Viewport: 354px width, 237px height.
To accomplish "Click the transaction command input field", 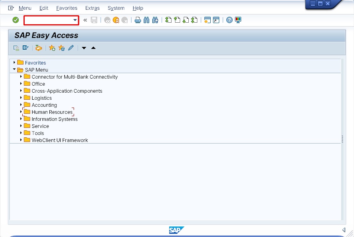I will click(51, 20).
